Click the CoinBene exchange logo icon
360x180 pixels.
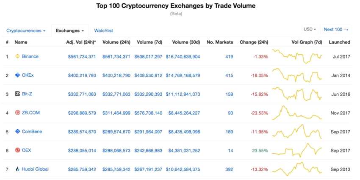[x=18, y=131]
